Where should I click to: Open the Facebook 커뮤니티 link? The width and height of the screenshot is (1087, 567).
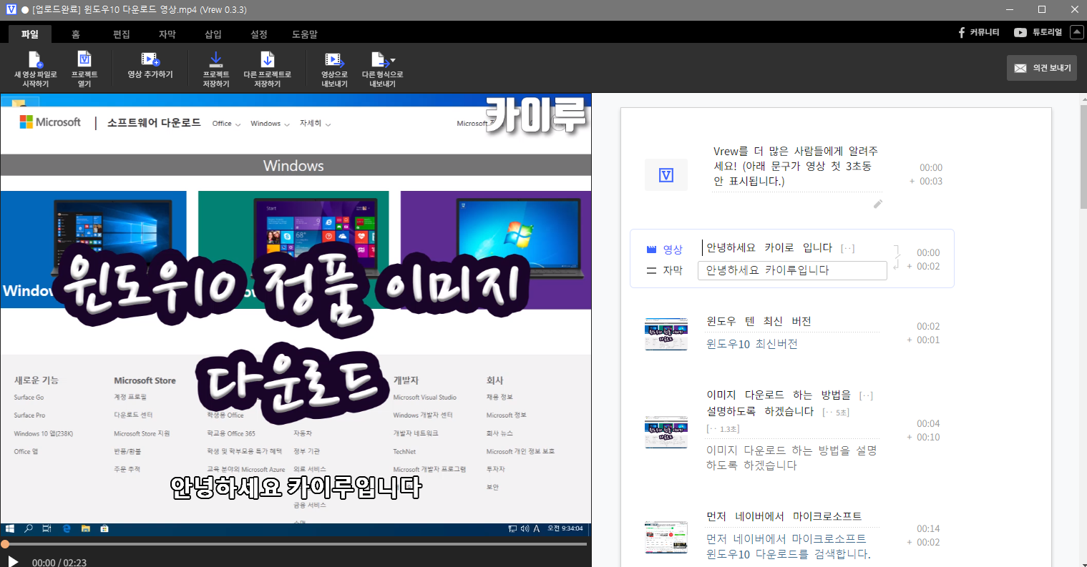(978, 32)
